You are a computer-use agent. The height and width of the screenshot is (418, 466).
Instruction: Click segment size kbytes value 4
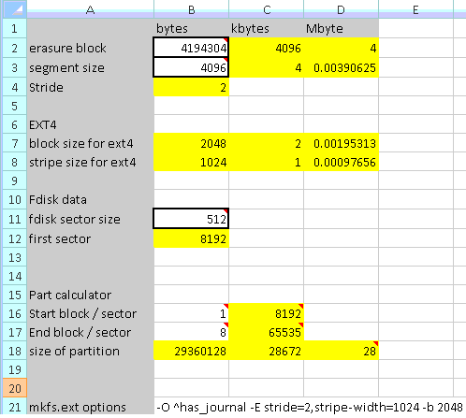pyautogui.click(x=266, y=67)
